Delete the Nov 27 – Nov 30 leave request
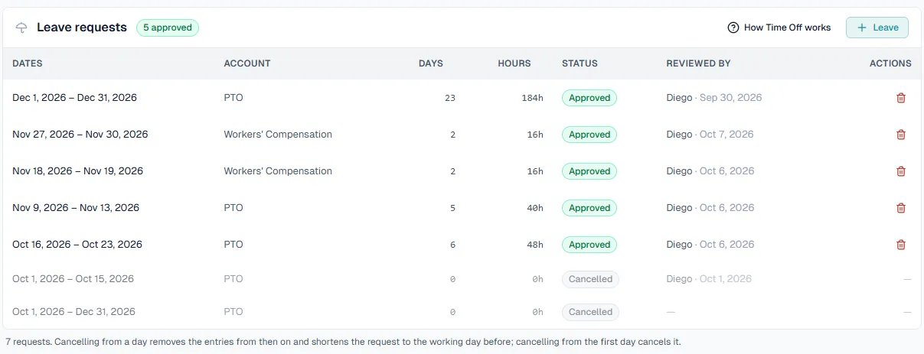This screenshot has height=354, width=924. tap(901, 135)
